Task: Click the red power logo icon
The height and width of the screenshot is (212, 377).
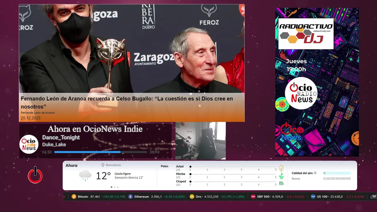Action: click(35, 175)
